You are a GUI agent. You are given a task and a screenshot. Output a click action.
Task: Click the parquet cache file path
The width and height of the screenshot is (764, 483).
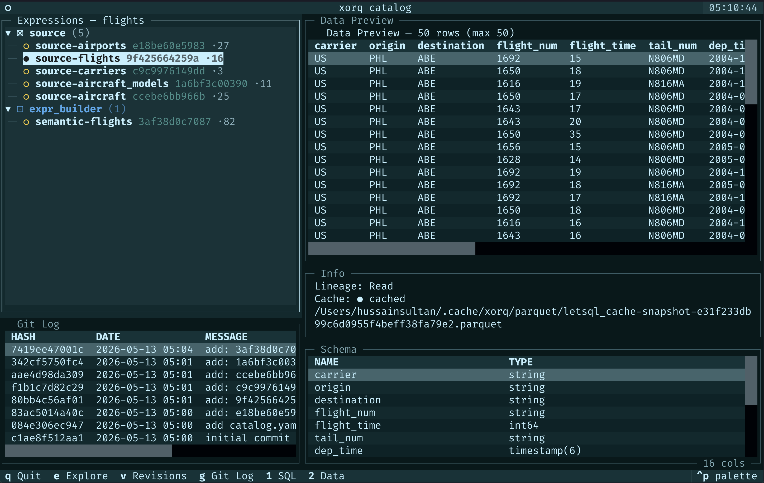(x=533, y=318)
